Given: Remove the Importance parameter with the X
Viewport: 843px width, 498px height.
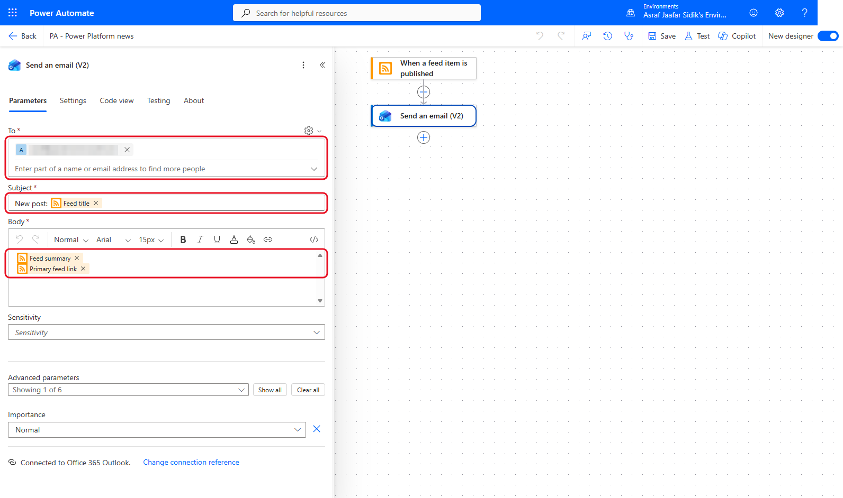Looking at the screenshot, I should click(x=317, y=429).
